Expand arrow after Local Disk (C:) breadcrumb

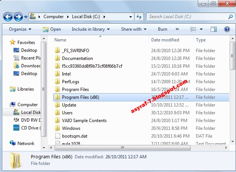[x=104, y=17]
